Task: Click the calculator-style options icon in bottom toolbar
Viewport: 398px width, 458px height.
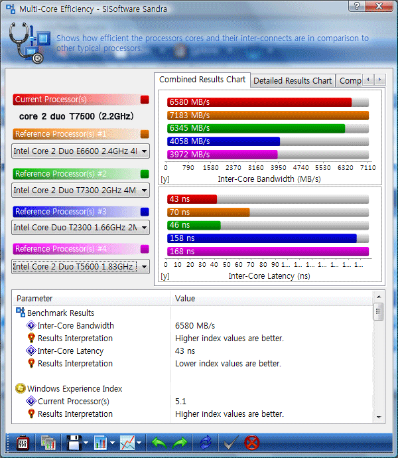Action: coord(23,443)
